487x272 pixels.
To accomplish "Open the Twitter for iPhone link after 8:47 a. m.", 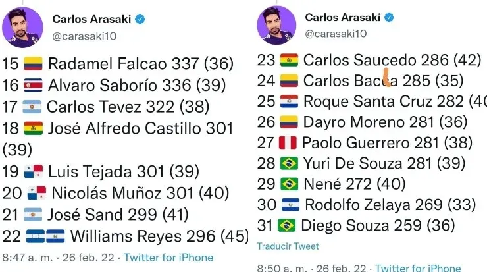I will point(168,258).
